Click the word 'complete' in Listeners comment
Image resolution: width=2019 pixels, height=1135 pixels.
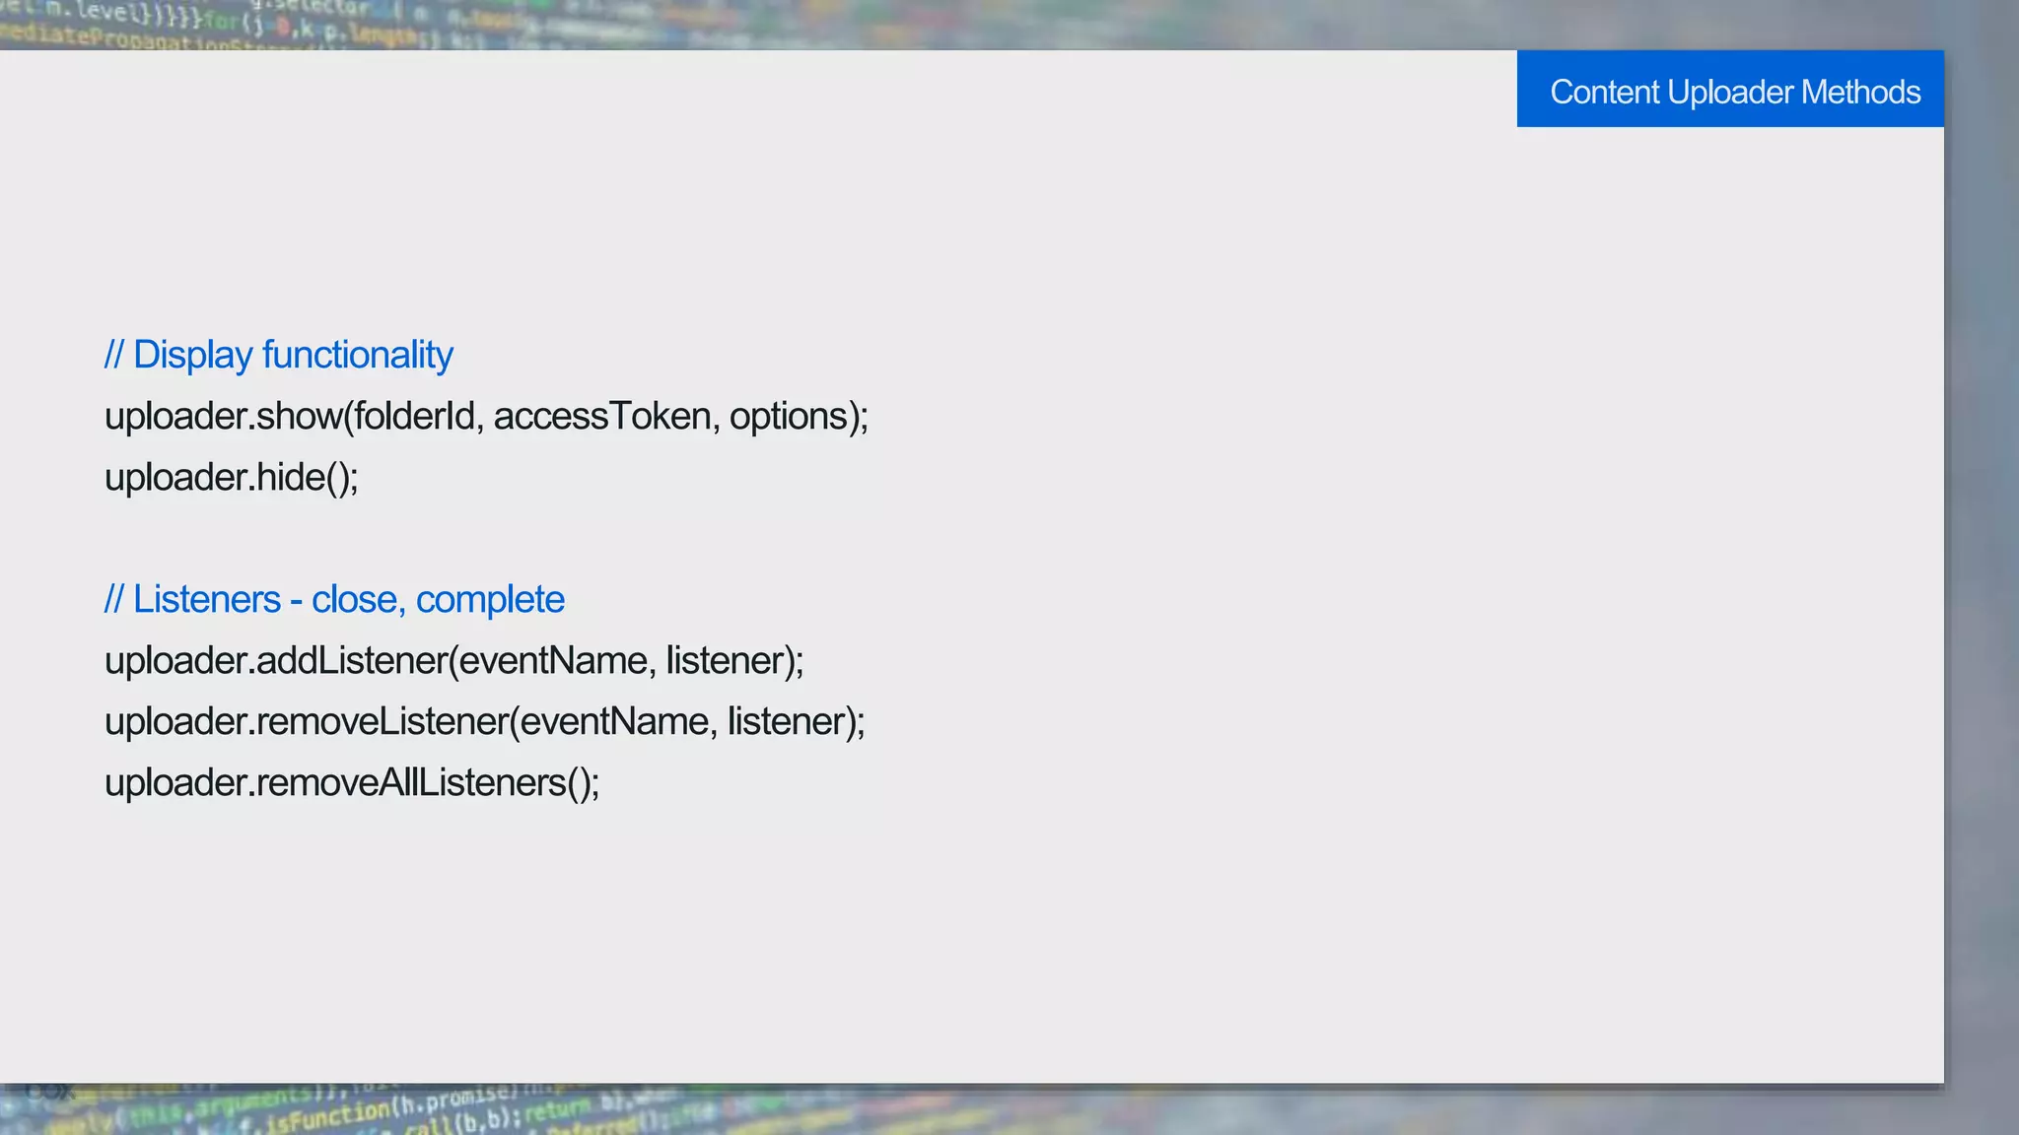click(490, 599)
